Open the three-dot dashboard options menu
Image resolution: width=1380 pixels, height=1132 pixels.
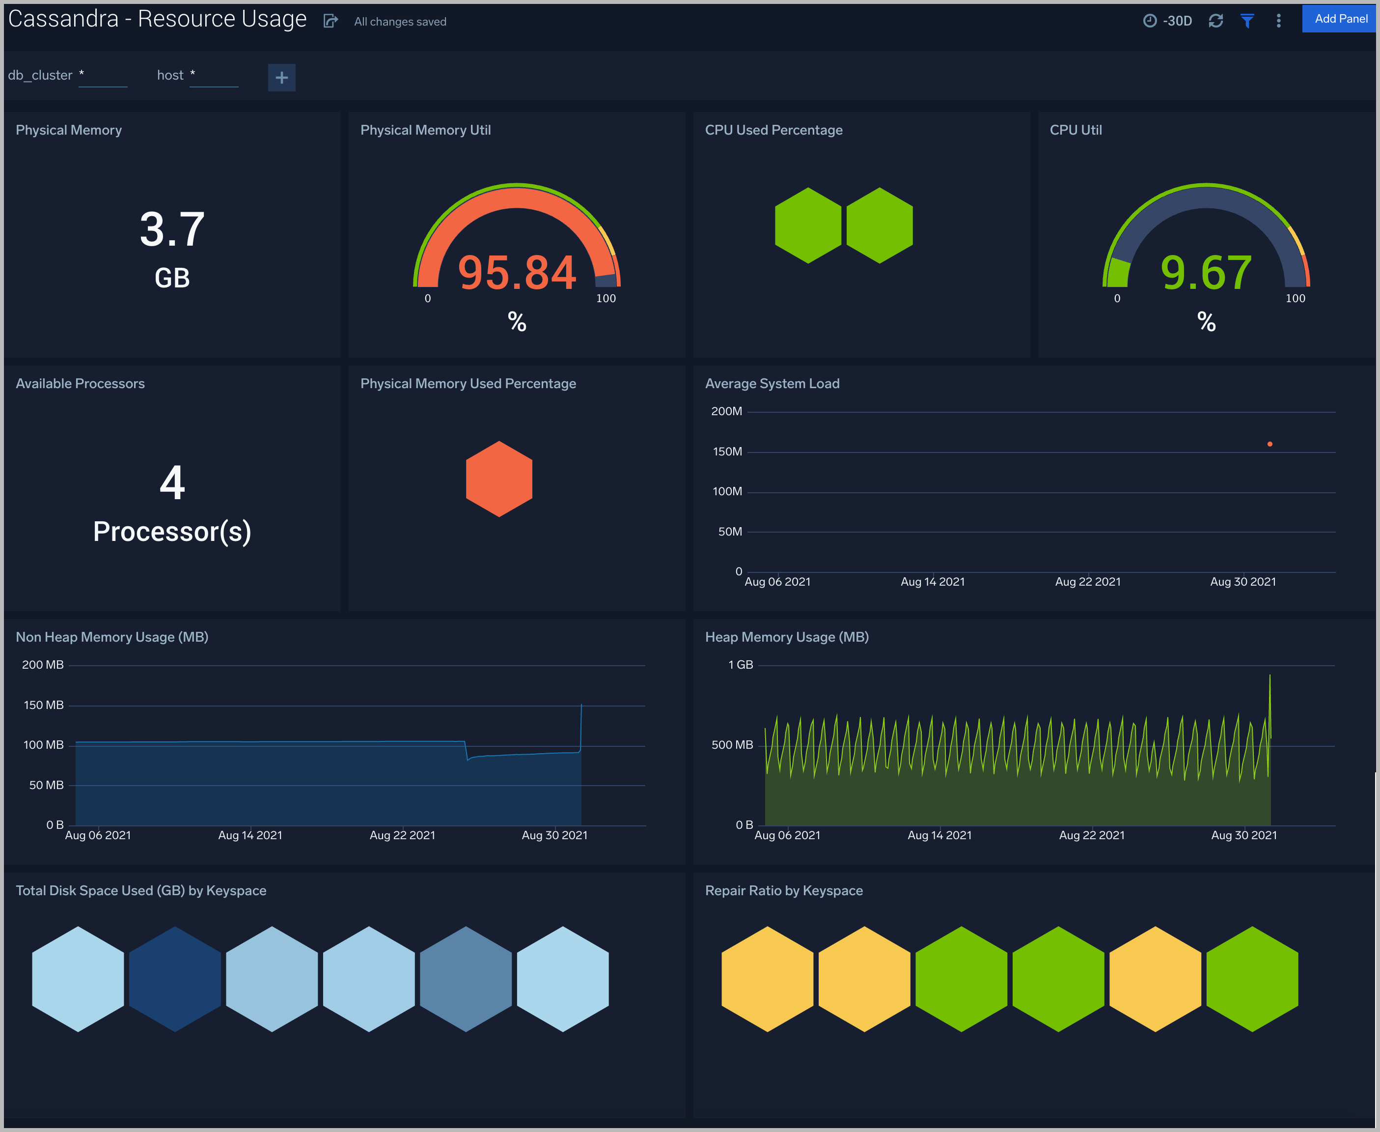[1278, 20]
